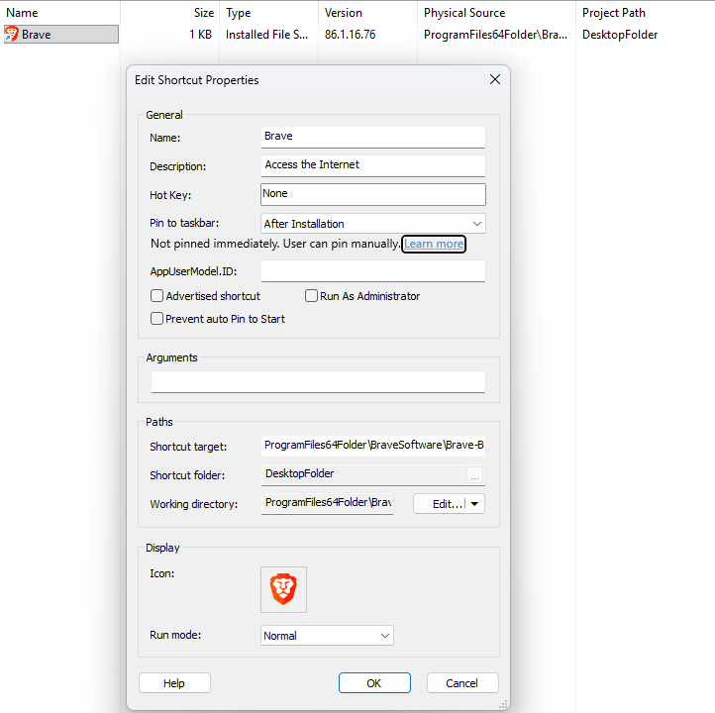Click the Cancel button
The height and width of the screenshot is (713, 715).
462,683
